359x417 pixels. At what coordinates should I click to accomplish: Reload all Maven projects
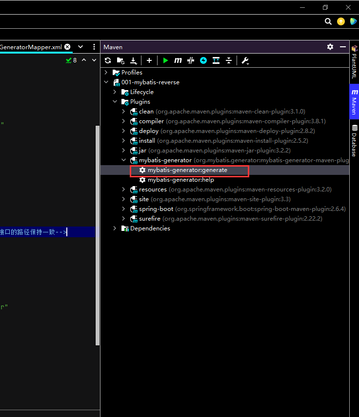108,60
